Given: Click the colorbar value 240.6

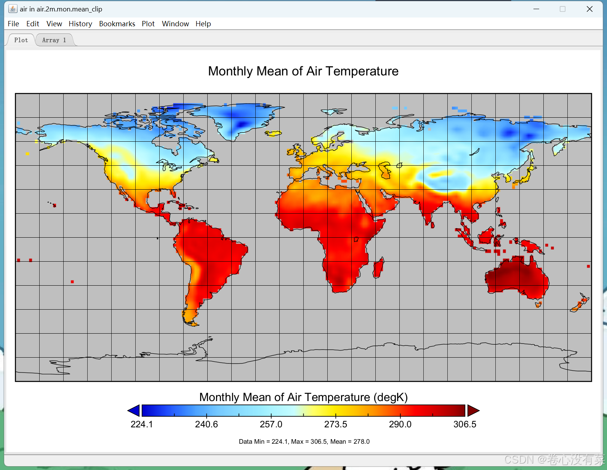Looking at the screenshot, I should (207, 424).
